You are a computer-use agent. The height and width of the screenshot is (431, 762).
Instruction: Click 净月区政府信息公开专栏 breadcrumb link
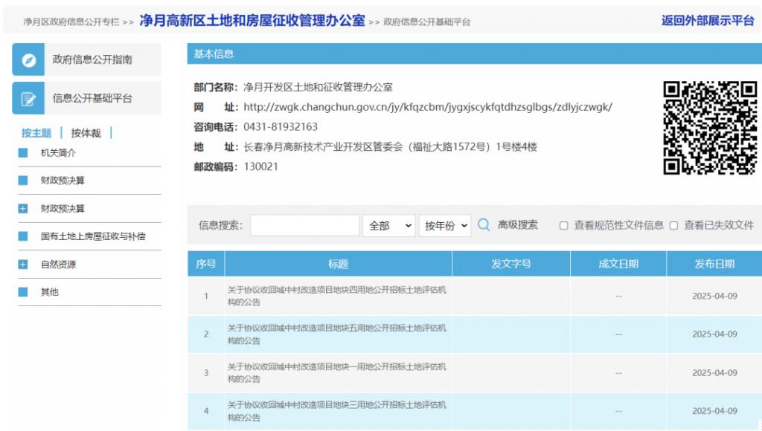[x=71, y=22]
